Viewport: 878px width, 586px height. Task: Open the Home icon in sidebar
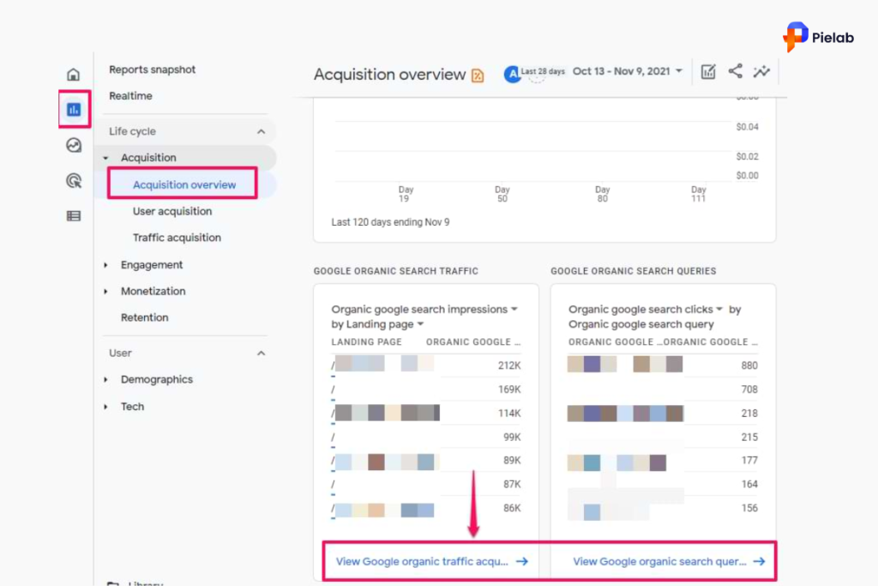coord(74,74)
